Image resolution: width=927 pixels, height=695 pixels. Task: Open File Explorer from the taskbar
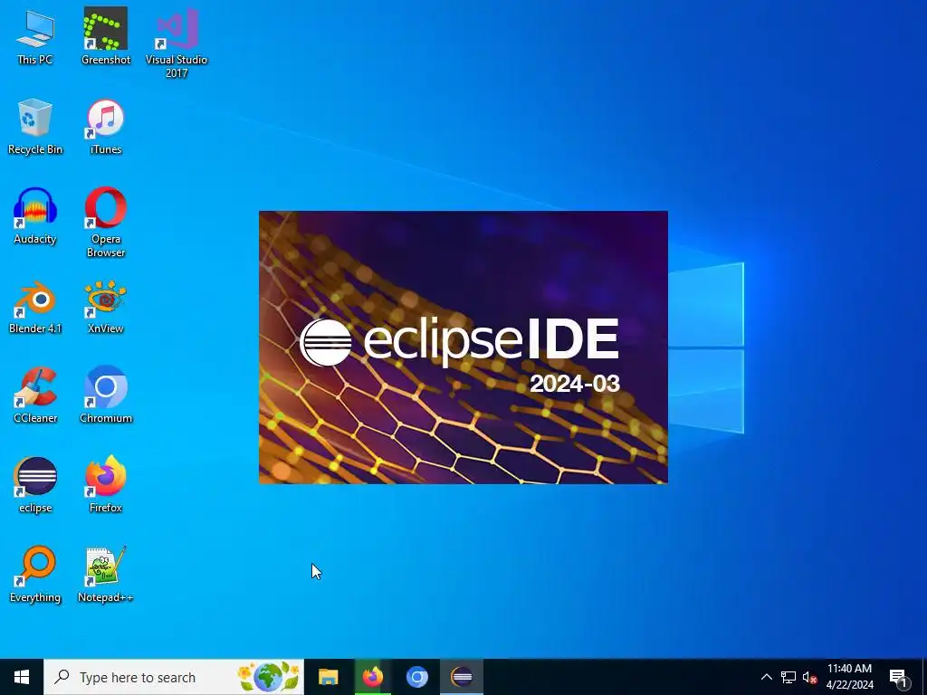[x=328, y=677]
